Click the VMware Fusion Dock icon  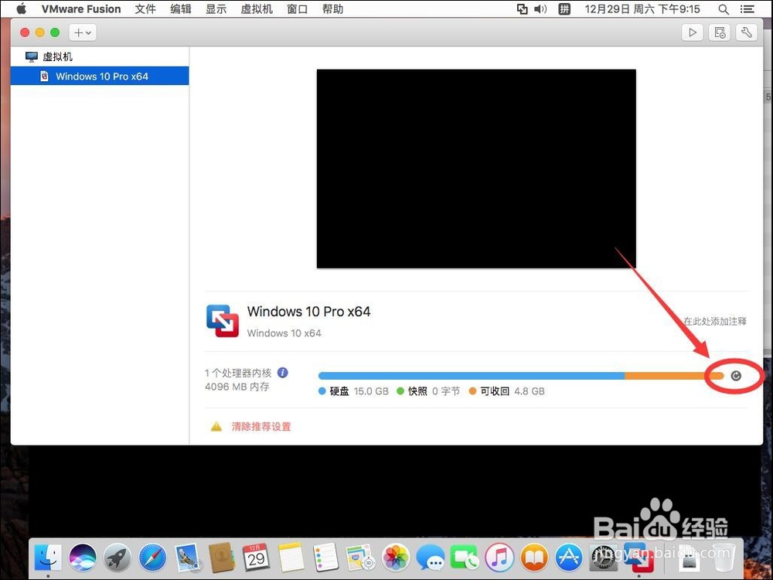click(639, 558)
